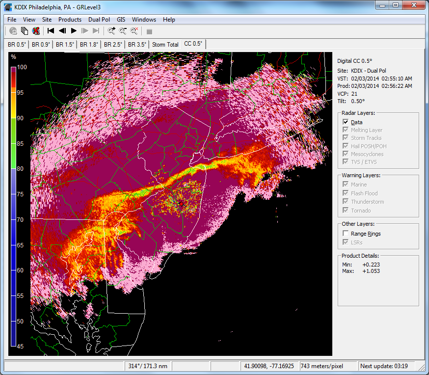The width and height of the screenshot is (429, 375).
Task: Click the blue 65% color scale band
Action: [x=13, y=245]
